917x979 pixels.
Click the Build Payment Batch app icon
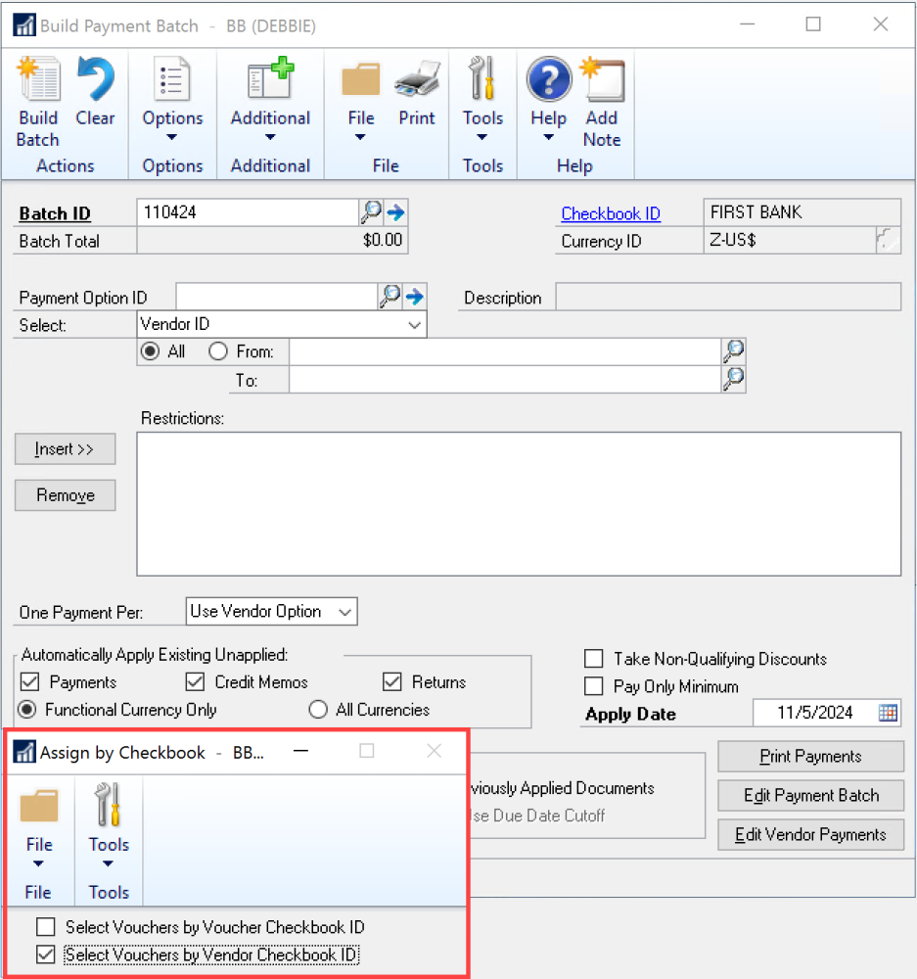click(24, 25)
